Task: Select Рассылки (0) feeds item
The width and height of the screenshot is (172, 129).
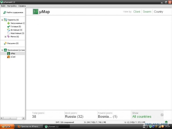Action: [x=13, y=44]
